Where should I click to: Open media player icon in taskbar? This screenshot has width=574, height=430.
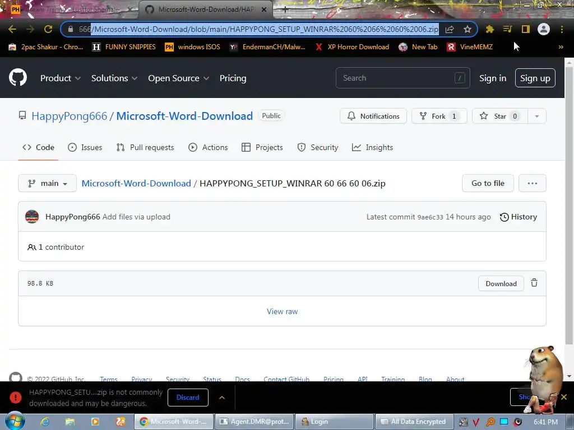pos(95,422)
